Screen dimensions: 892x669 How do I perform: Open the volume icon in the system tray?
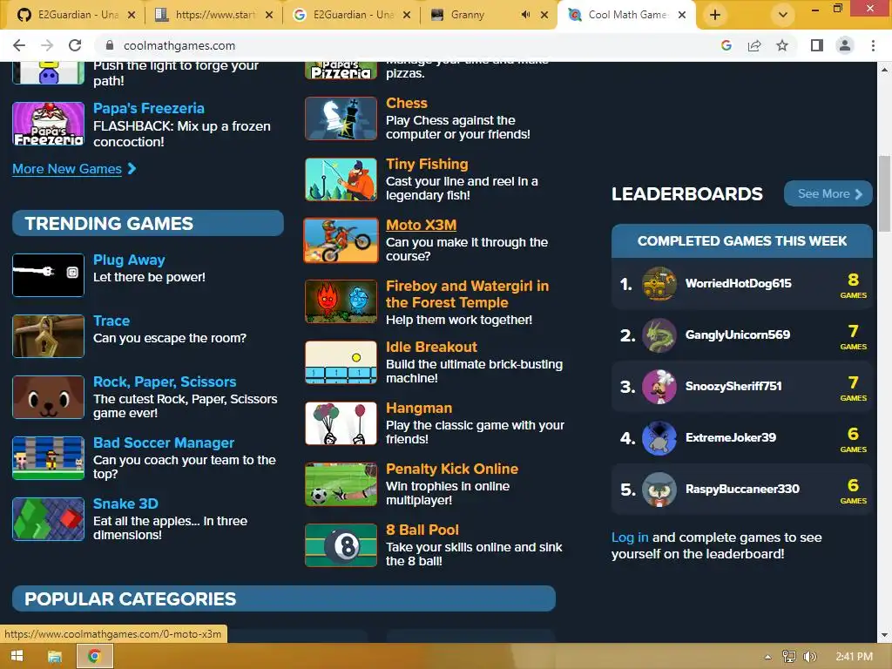(x=809, y=657)
